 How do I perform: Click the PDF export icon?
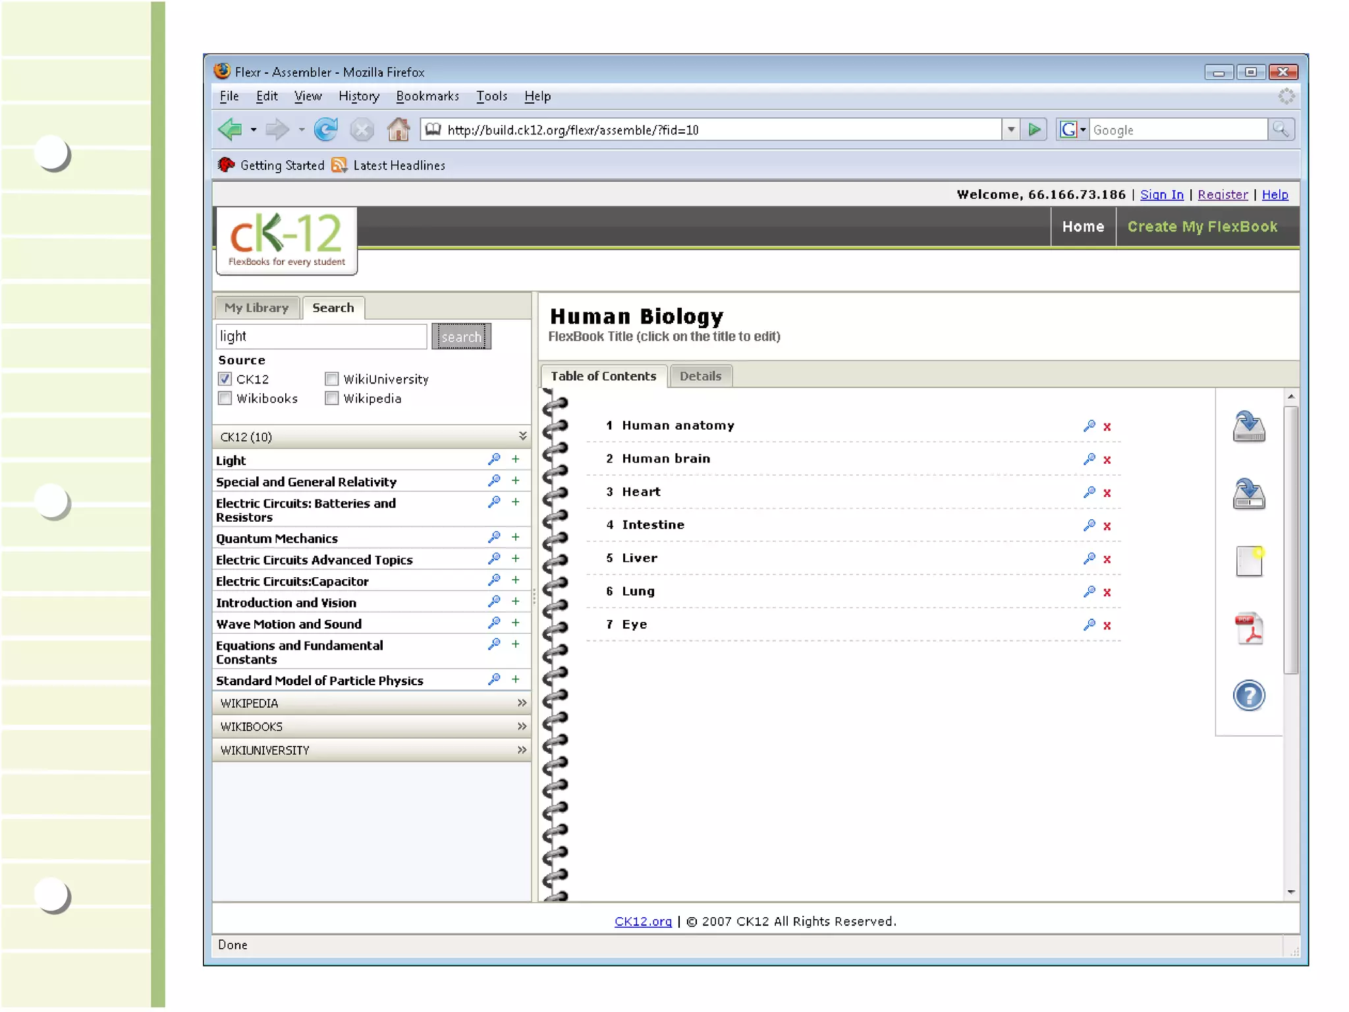point(1249,629)
